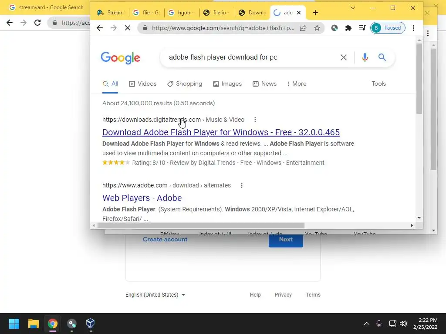Click the front window's vertical scrollbar thumb

(x=419, y=78)
